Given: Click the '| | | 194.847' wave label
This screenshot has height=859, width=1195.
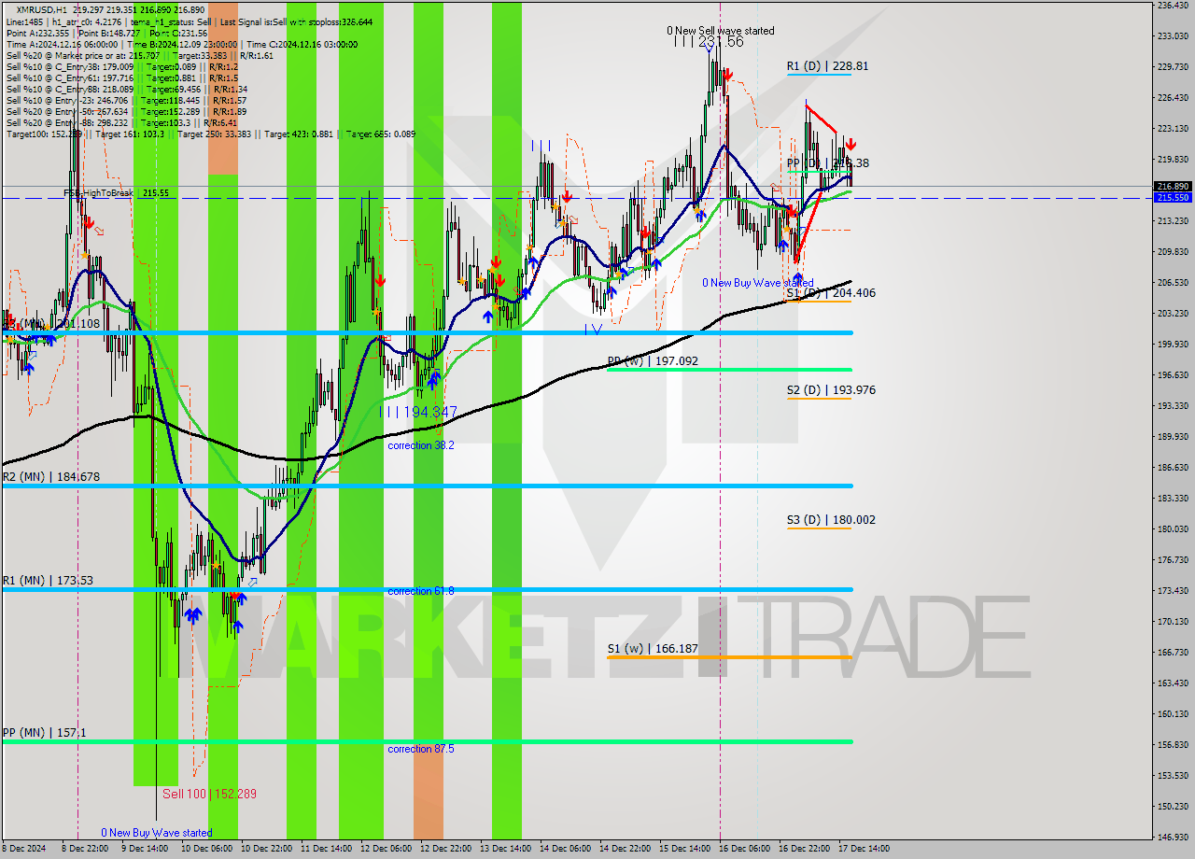Looking at the screenshot, I should [419, 412].
